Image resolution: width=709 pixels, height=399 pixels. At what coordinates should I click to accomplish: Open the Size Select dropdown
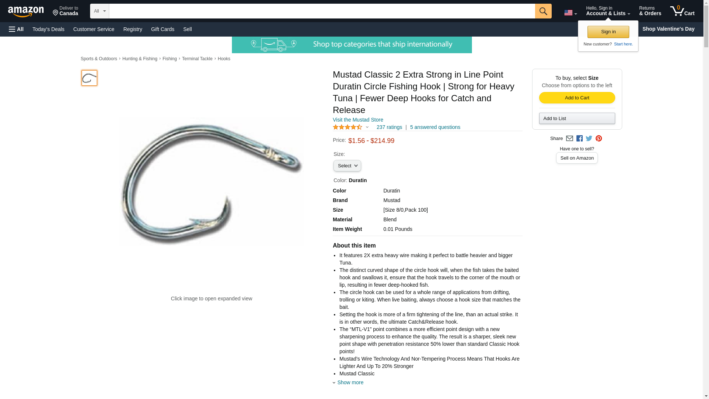pos(347,166)
